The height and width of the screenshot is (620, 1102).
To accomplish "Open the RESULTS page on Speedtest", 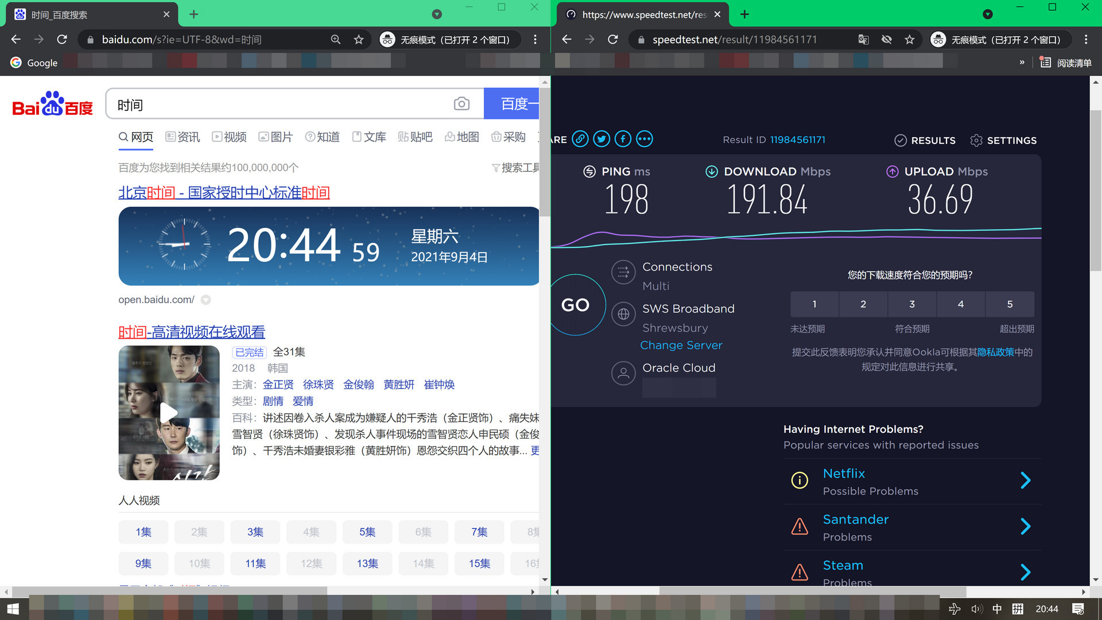I will pos(925,140).
